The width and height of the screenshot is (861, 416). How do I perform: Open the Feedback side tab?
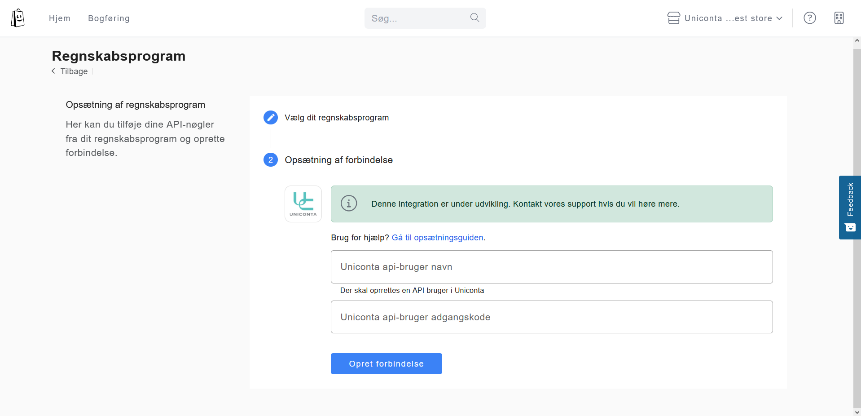(849, 207)
